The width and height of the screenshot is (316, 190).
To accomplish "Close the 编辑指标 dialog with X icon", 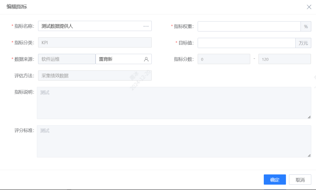I will pos(309,7).
